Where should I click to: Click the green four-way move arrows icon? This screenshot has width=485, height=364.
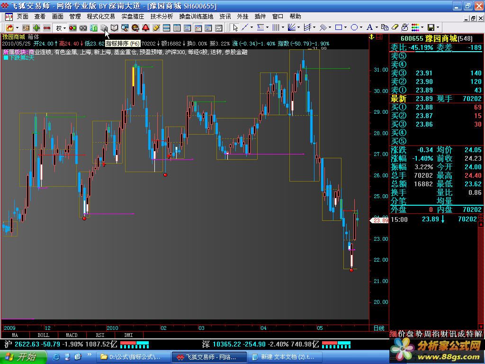click(36, 28)
